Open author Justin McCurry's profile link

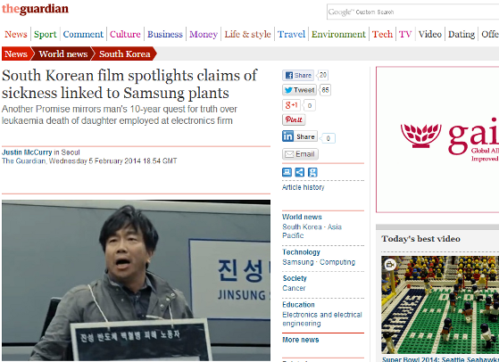coord(27,152)
